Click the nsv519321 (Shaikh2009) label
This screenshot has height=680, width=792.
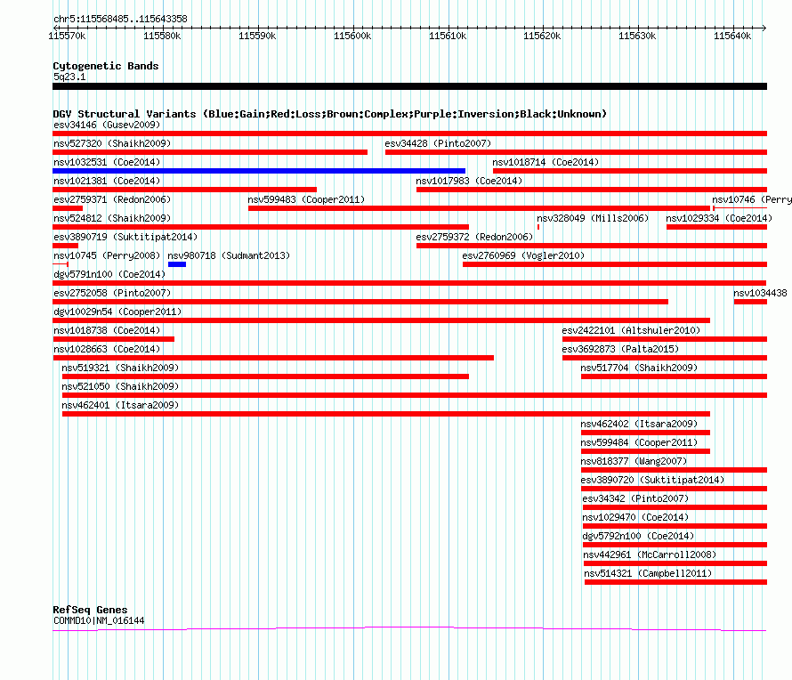click(120, 368)
